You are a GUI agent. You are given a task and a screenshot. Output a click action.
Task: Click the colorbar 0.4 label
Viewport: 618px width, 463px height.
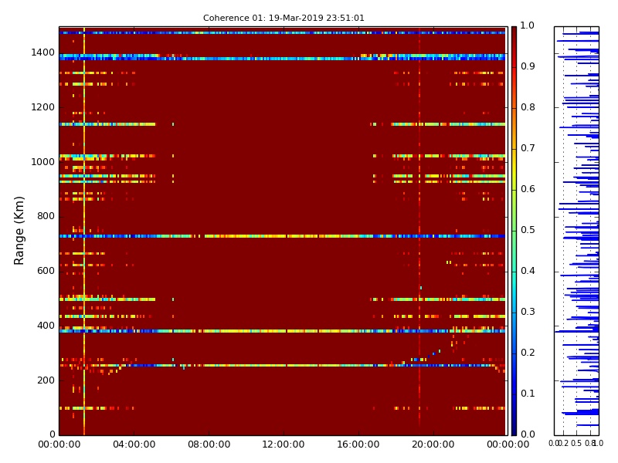pyautogui.click(x=528, y=271)
